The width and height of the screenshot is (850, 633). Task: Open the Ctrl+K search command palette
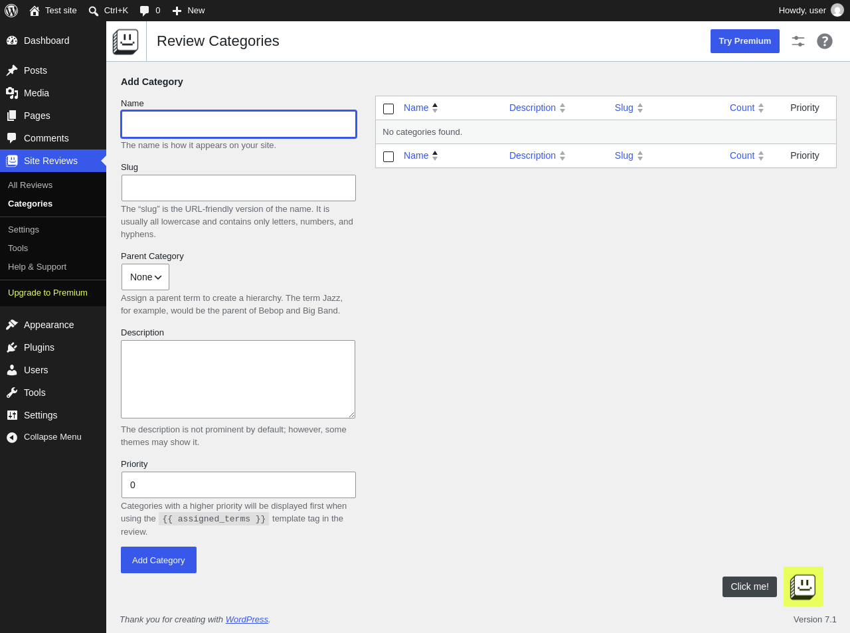pos(108,11)
